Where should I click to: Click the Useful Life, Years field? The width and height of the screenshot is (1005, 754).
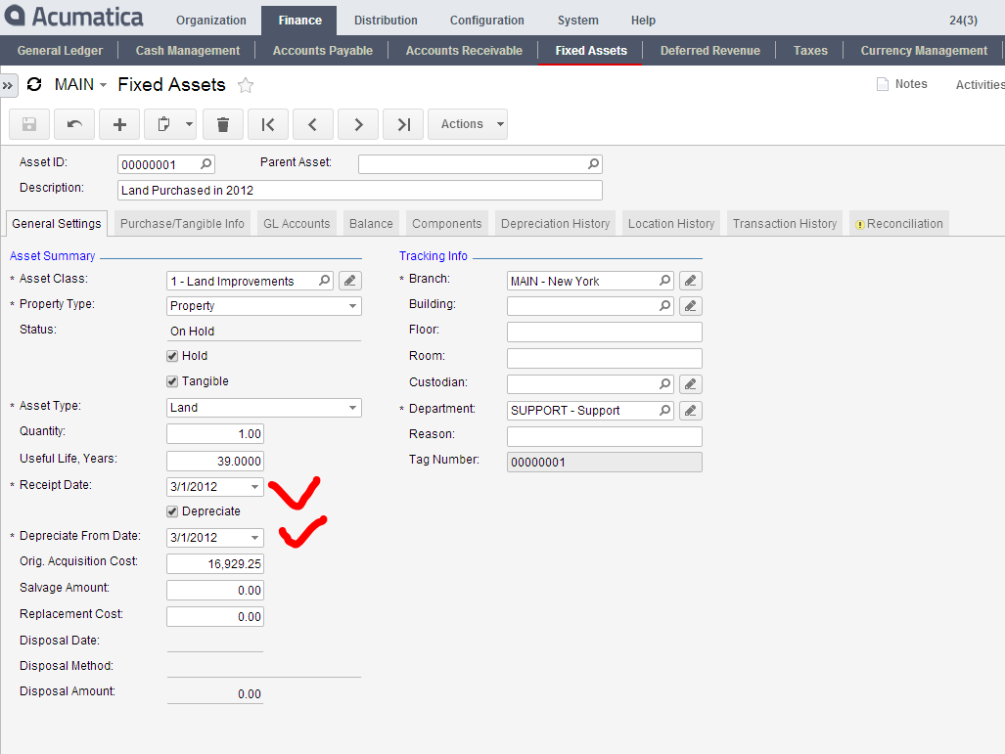(x=214, y=462)
